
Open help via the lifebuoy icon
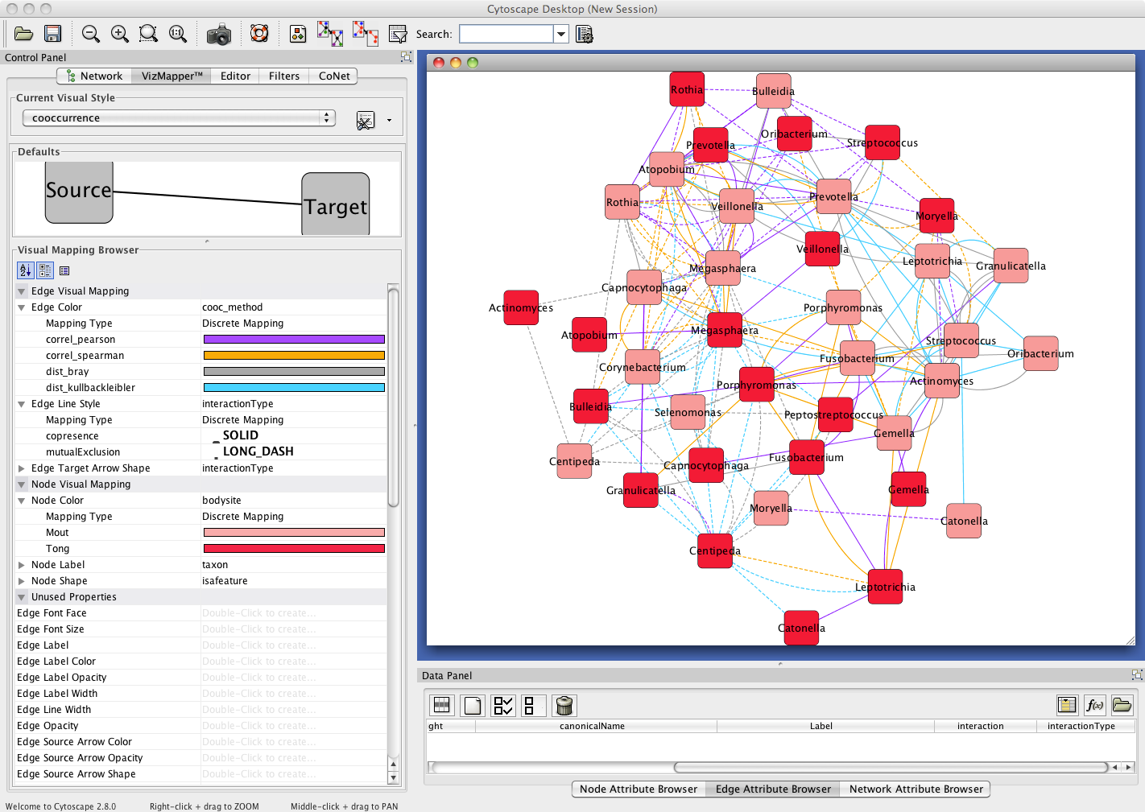pyautogui.click(x=259, y=34)
